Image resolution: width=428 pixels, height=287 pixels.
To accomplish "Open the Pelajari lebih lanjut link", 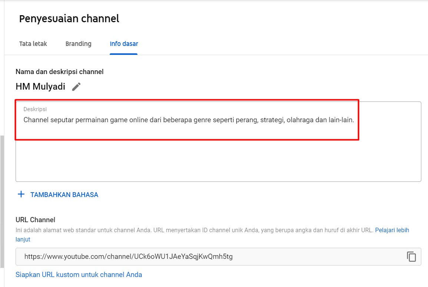I will pos(392,230).
